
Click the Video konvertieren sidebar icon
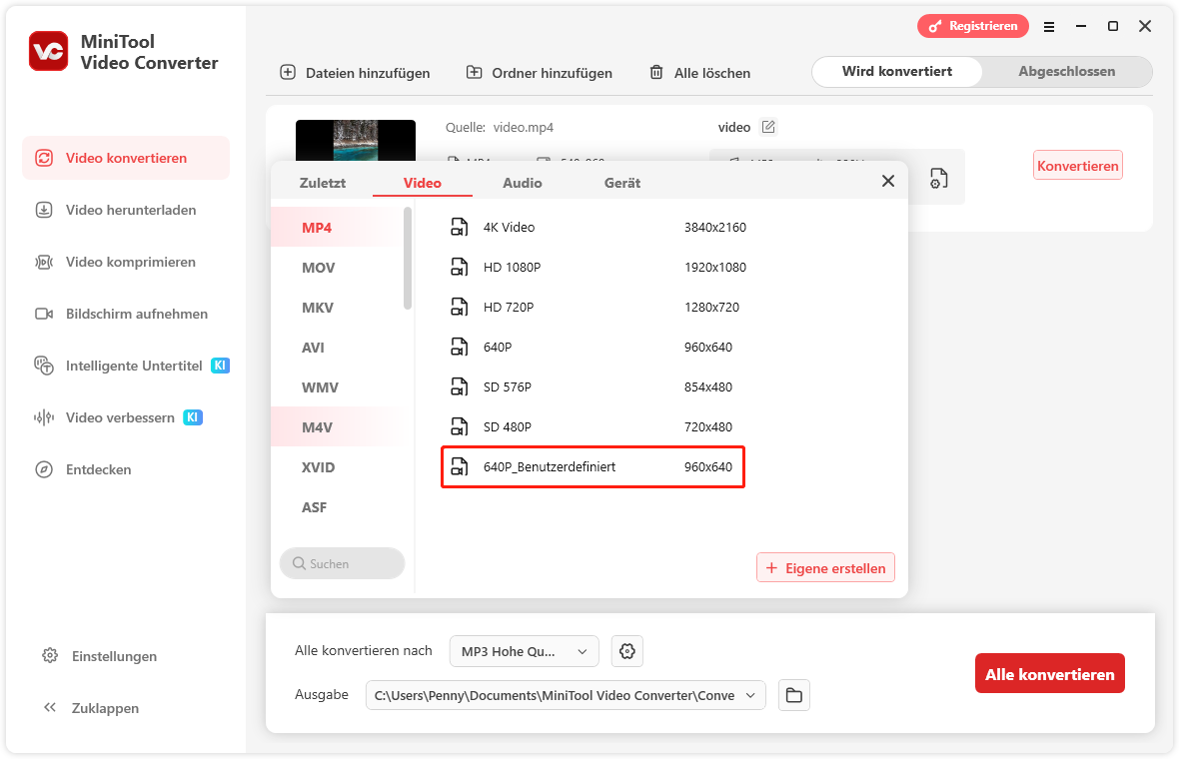pyautogui.click(x=44, y=158)
